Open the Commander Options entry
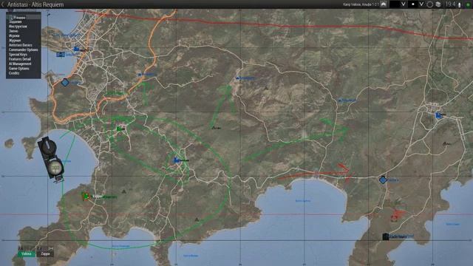Screen dimensions: 473x266 (x=23, y=50)
